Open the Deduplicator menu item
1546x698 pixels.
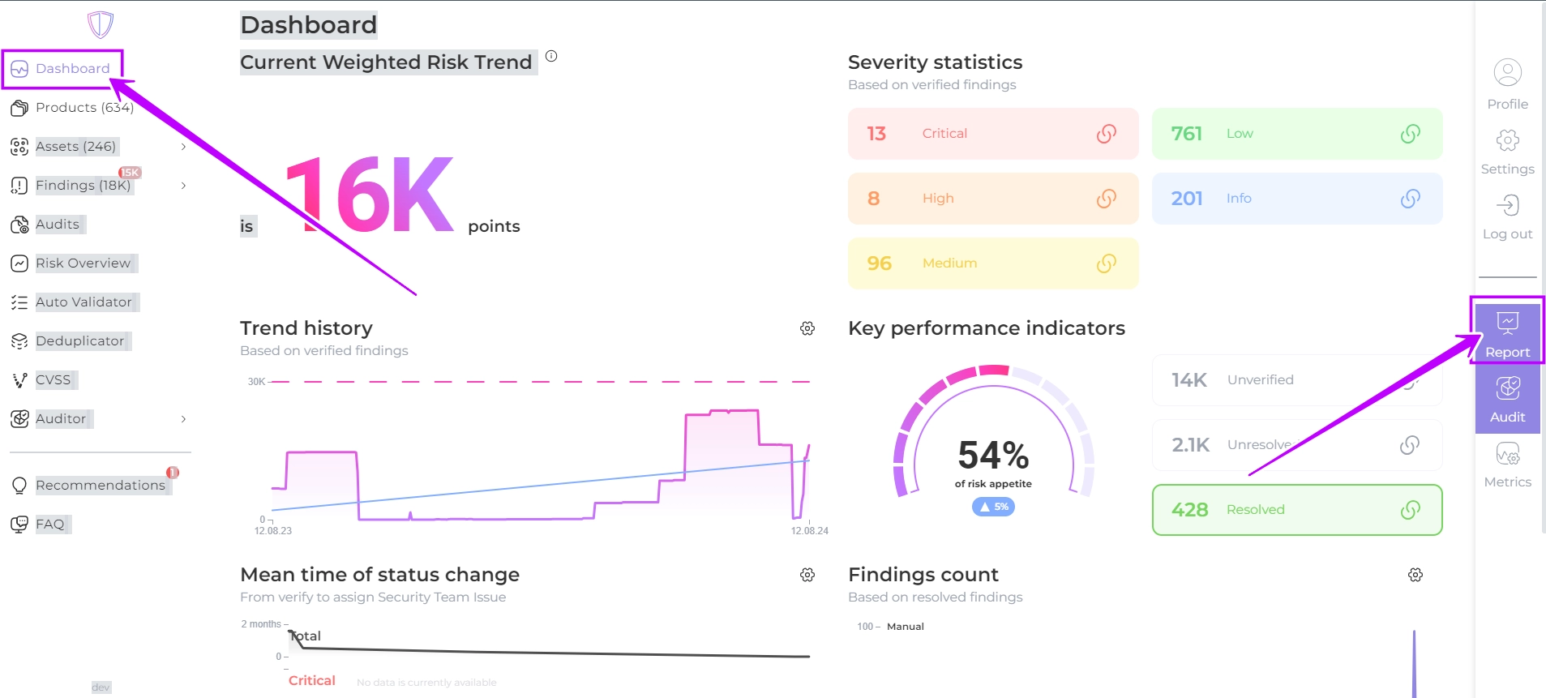pyautogui.click(x=79, y=341)
